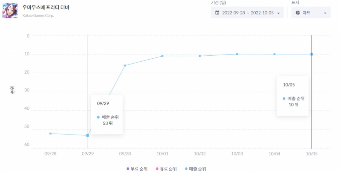Viewport: 340px width, 171px height.
Task: Select the 09/30 data point on the line
Action: 125,65
